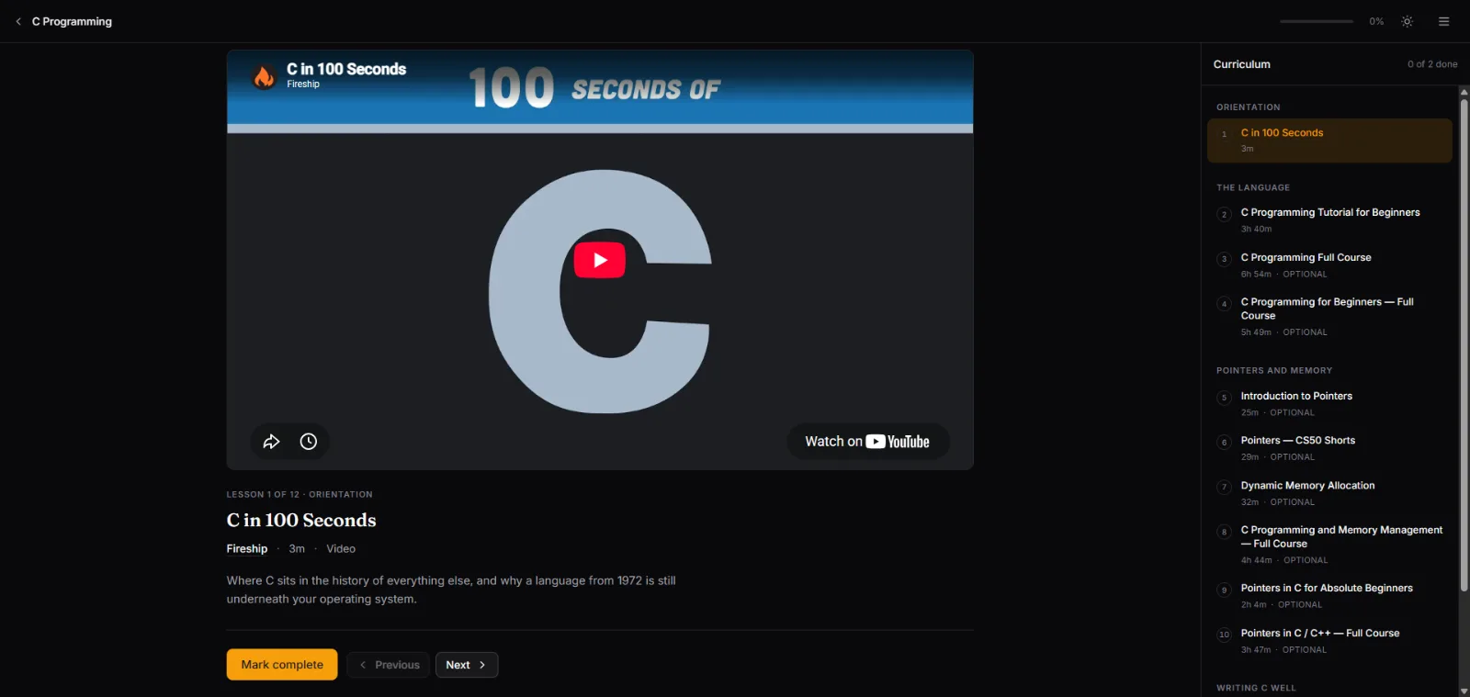Click the Watch later clock icon
Image resolution: width=1470 pixels, height=697 pixels.
click(309, 442)
